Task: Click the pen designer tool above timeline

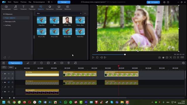Action: pyautogui.click(x=28, y=63)
